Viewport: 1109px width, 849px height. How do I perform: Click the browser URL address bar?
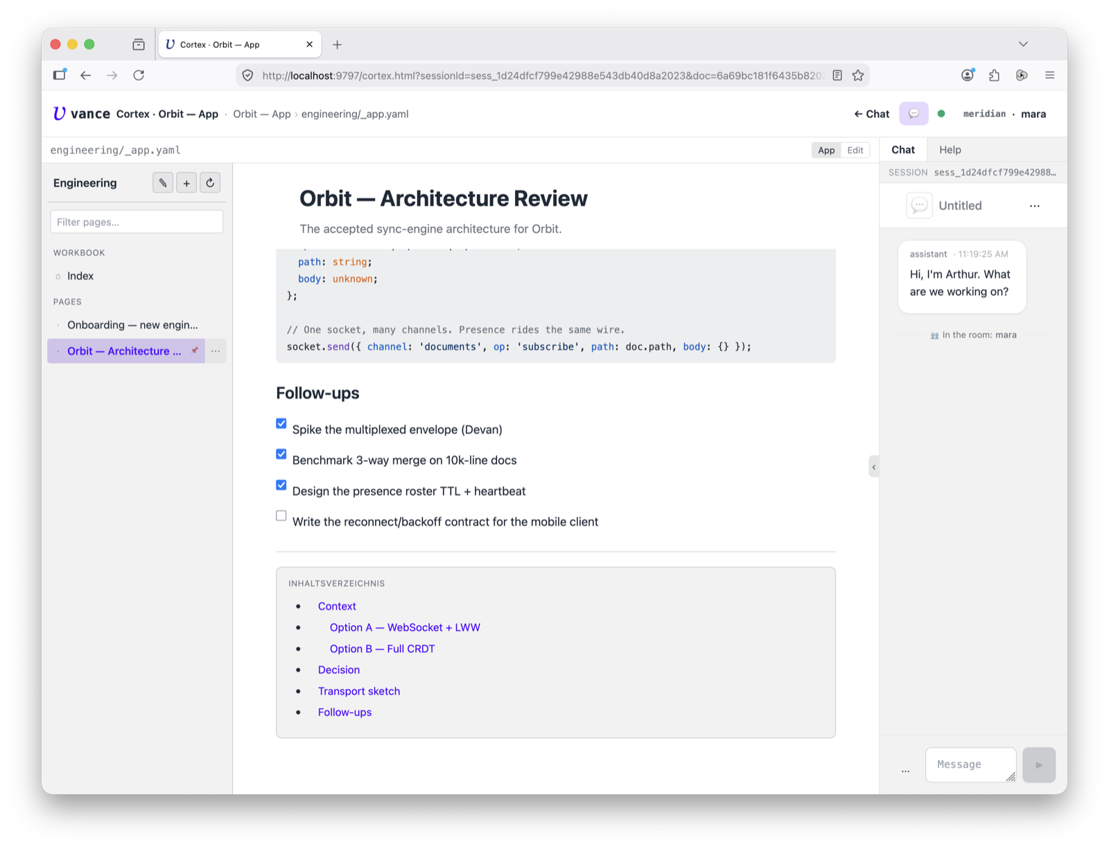tap(543, 75)
